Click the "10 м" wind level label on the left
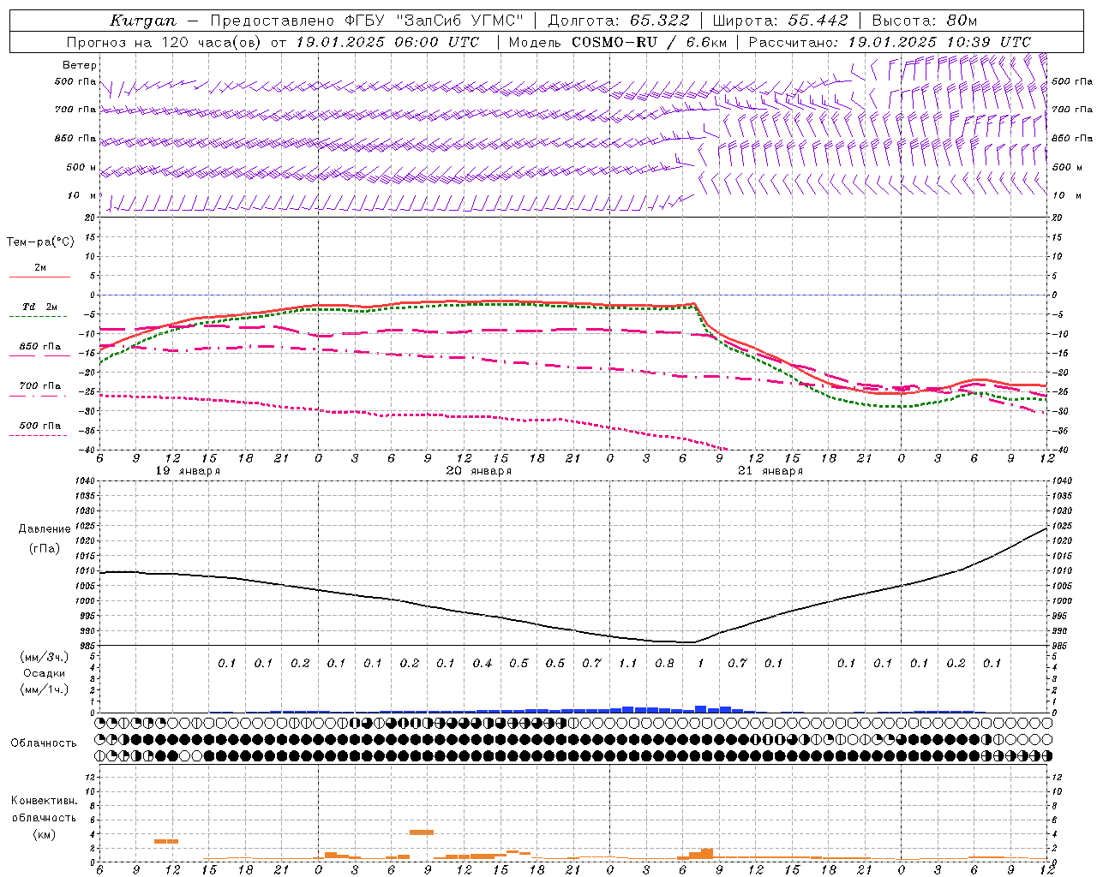 [x=83, y=195]
